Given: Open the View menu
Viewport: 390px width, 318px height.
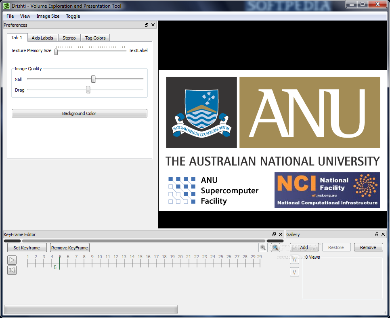Looking at the screenshot, I should tap(25, 16).
